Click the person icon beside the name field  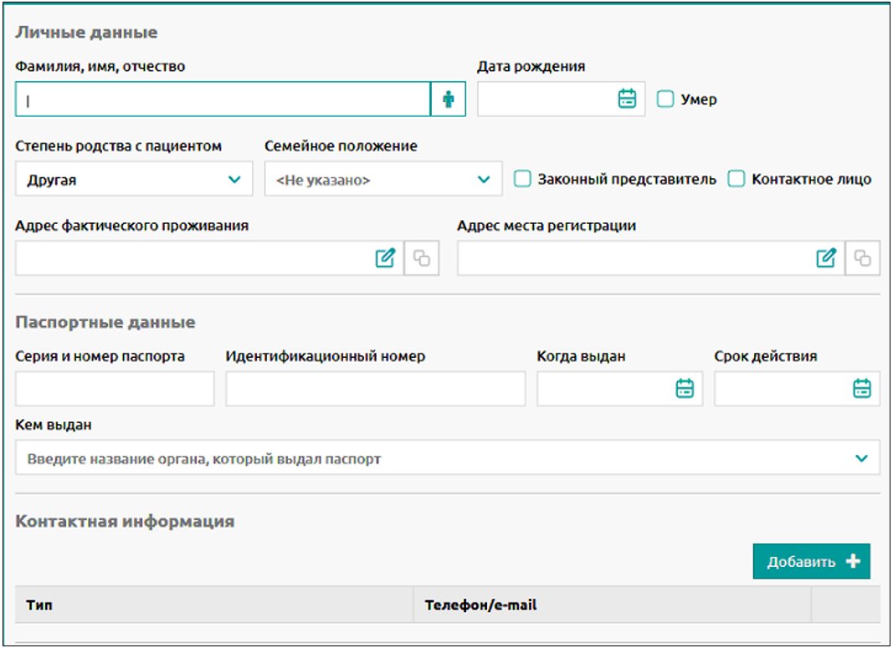pos(449,99)
